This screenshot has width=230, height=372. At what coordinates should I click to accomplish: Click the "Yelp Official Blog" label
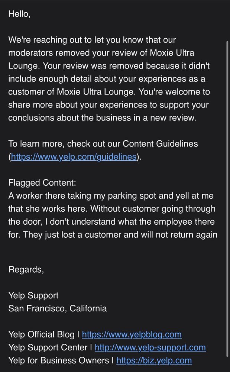coord(42,334)
